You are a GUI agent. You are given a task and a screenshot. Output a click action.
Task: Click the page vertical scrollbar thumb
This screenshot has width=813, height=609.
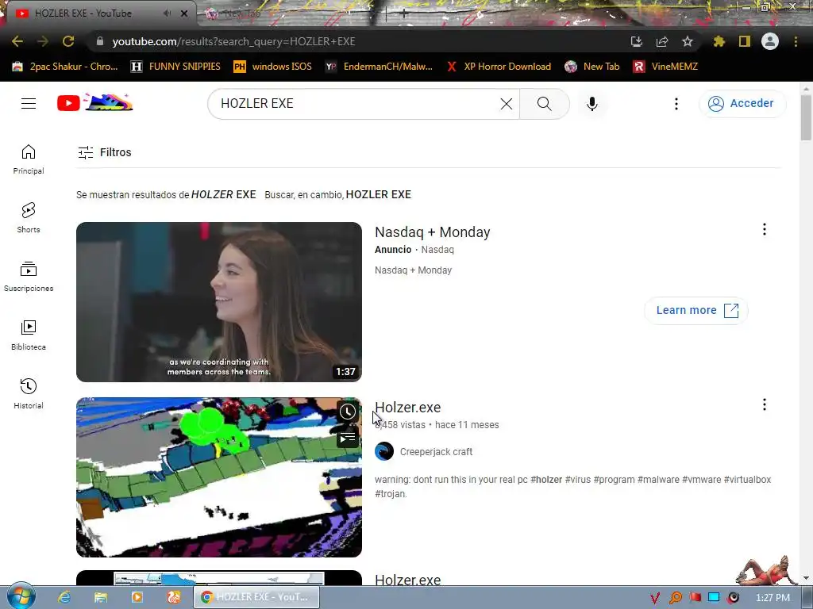coord(806,117)
